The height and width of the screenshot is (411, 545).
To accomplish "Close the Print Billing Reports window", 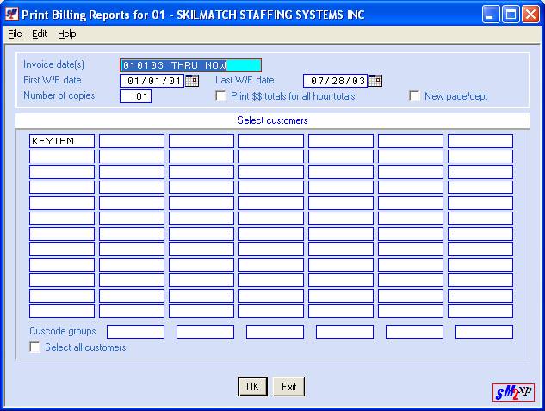I will (x=530, y=15).
